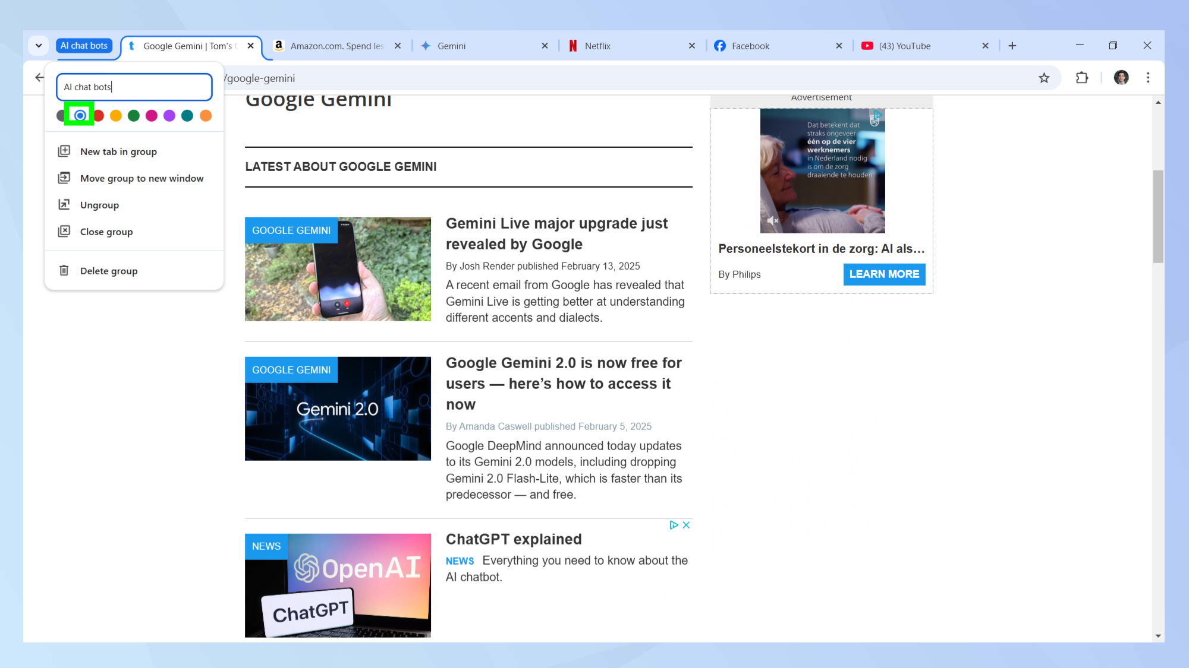This screenshot has height=668, width=1189.
Task: Collapse the AI chat bots tab group
Action: point(84,46)
